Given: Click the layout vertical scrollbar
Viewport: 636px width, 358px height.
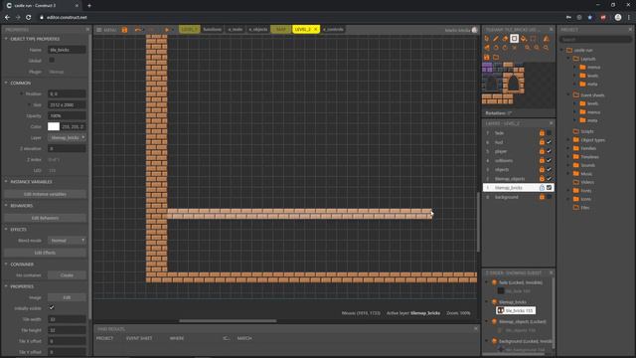Looking at the screenshot, I should [x=478, y=222].
